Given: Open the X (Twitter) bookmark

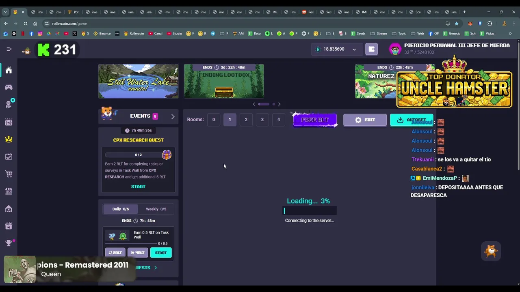Looking at the screenshot, I should (x=75, y=33).
